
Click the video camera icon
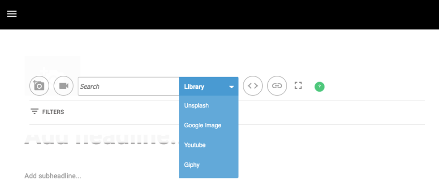coord(64,86)
